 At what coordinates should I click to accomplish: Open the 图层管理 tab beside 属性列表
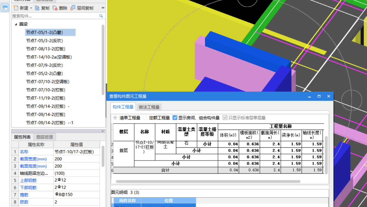coord(44,137)
